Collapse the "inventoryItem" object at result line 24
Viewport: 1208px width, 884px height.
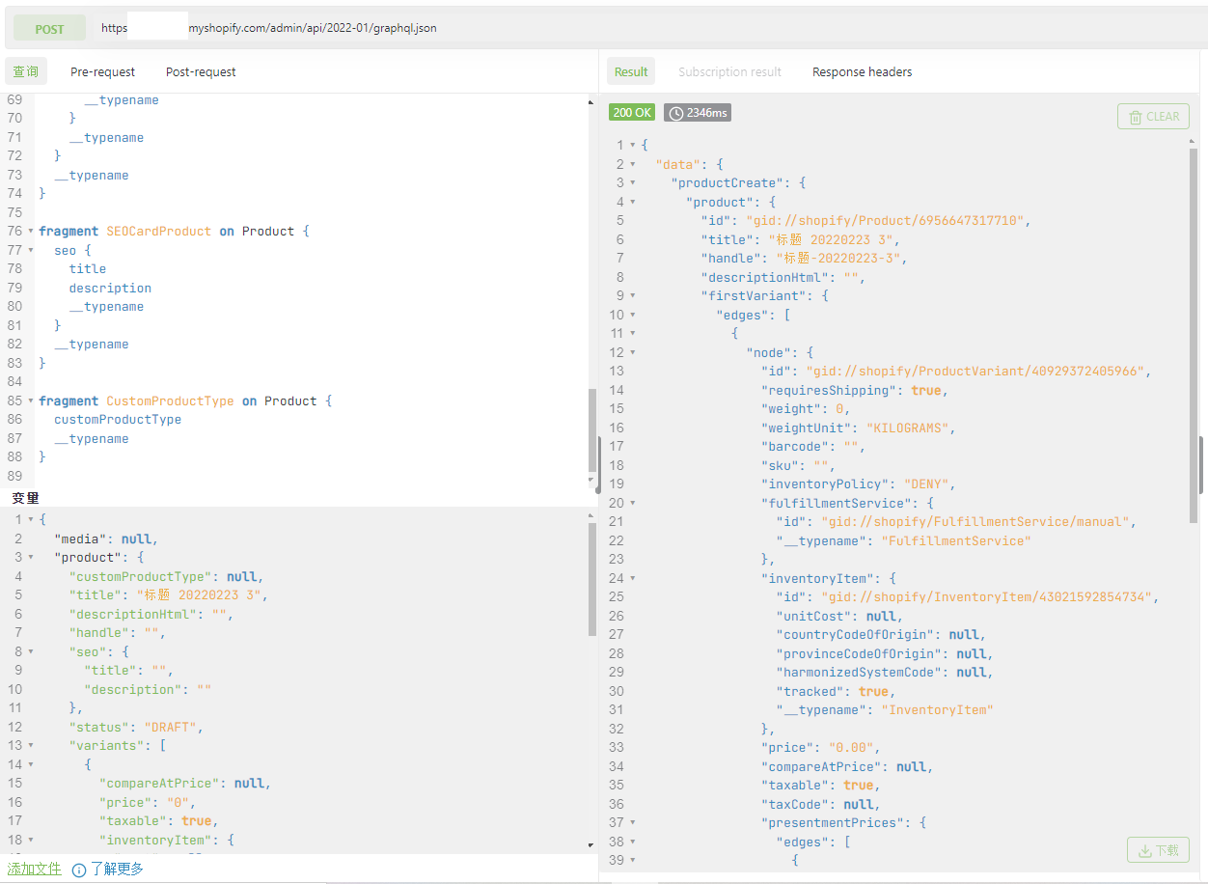tap(633, 579)
